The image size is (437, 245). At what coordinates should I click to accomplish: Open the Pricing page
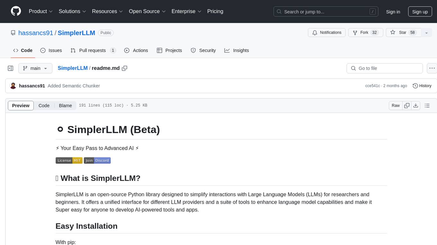(x=215, y=11)
